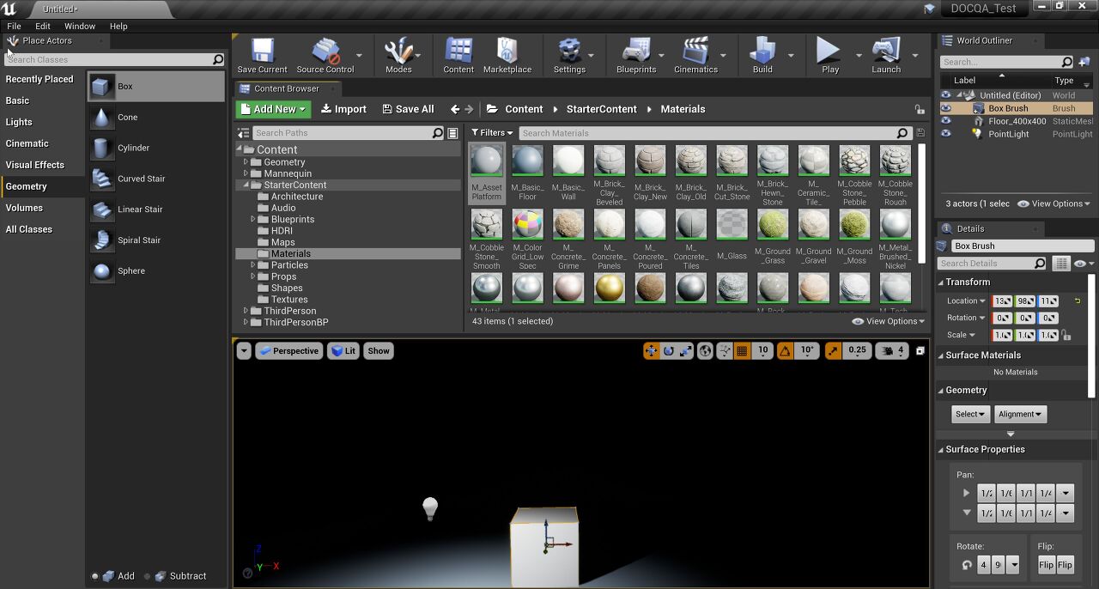The width and height of the screenshot is (1099, 589).
Task: Toggle world/local coordinate space globe icon
Action: [x=705, y=350]
